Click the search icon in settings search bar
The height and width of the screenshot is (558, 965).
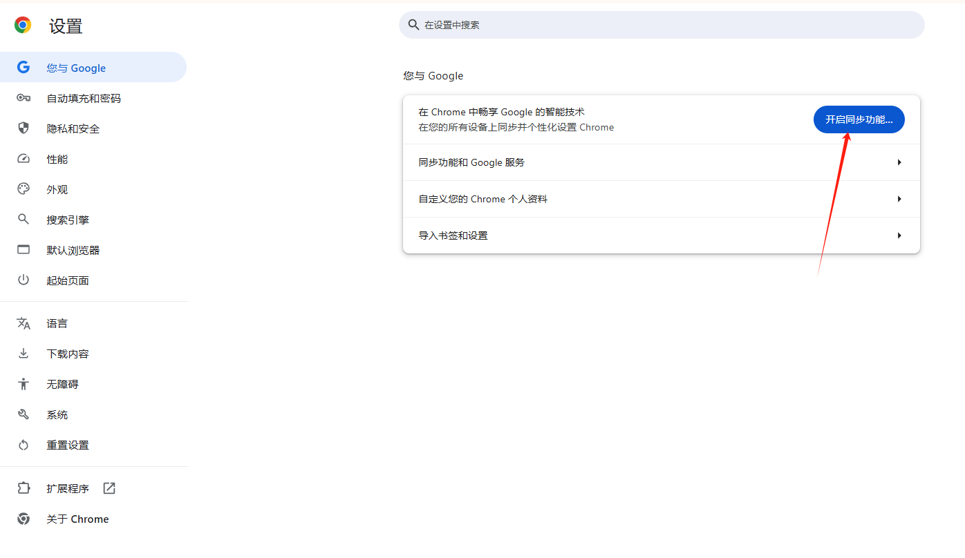pyautogui.click(x=413, y=24)
